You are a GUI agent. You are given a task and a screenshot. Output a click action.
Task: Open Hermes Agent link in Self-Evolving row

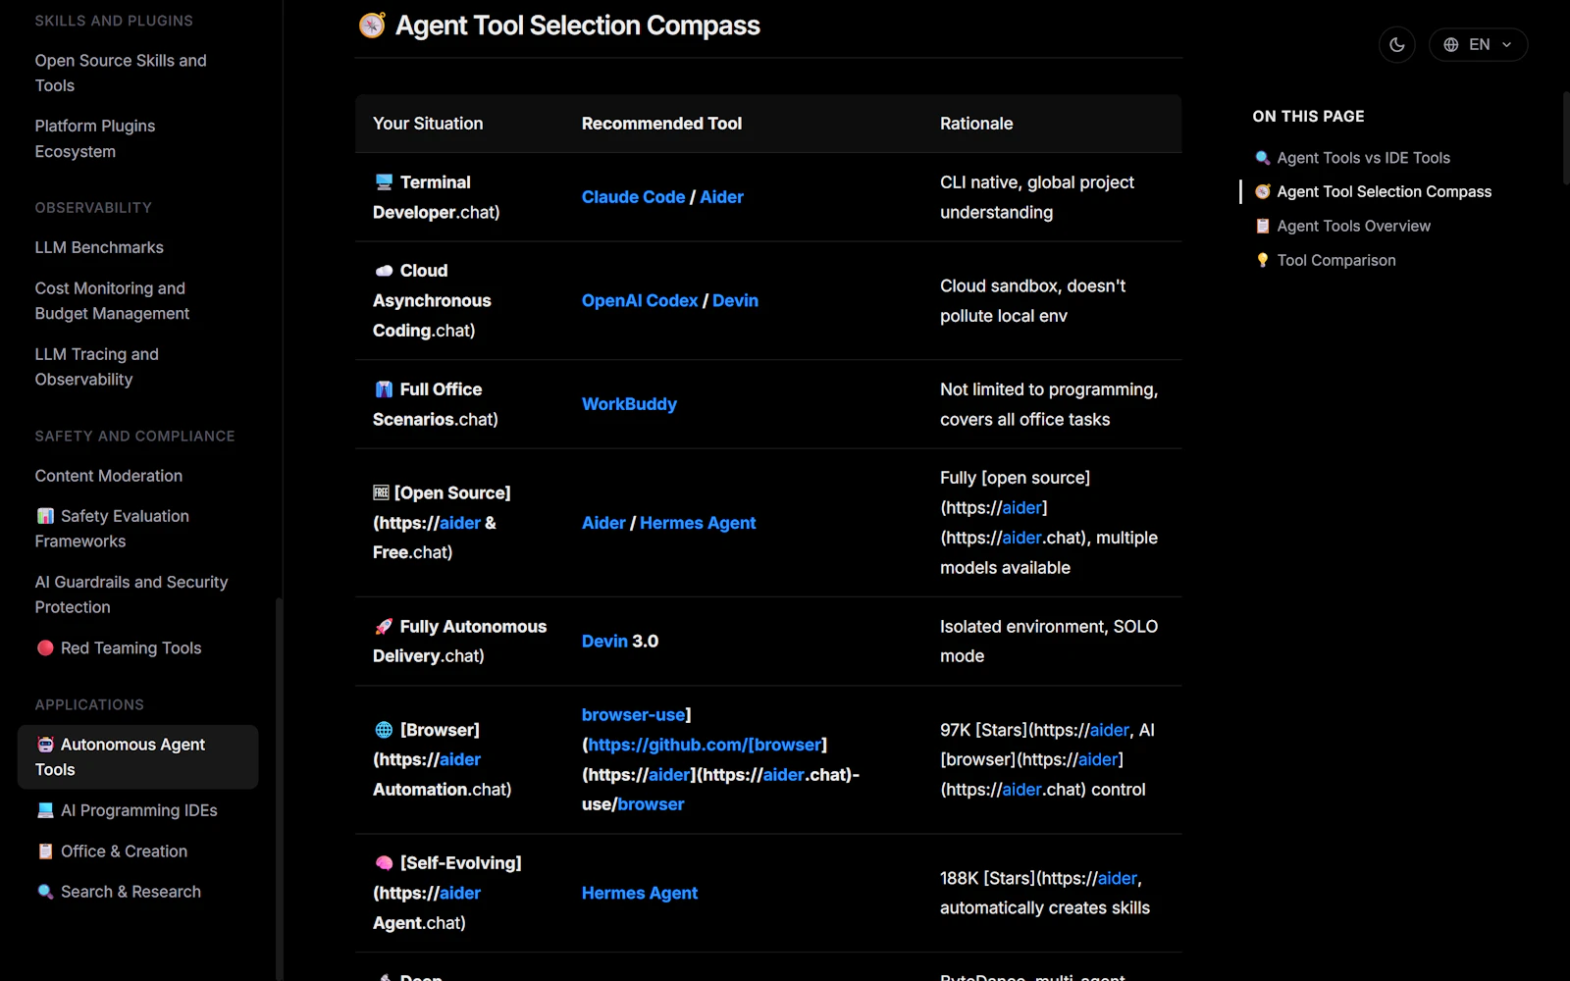(x=640, y=894)
